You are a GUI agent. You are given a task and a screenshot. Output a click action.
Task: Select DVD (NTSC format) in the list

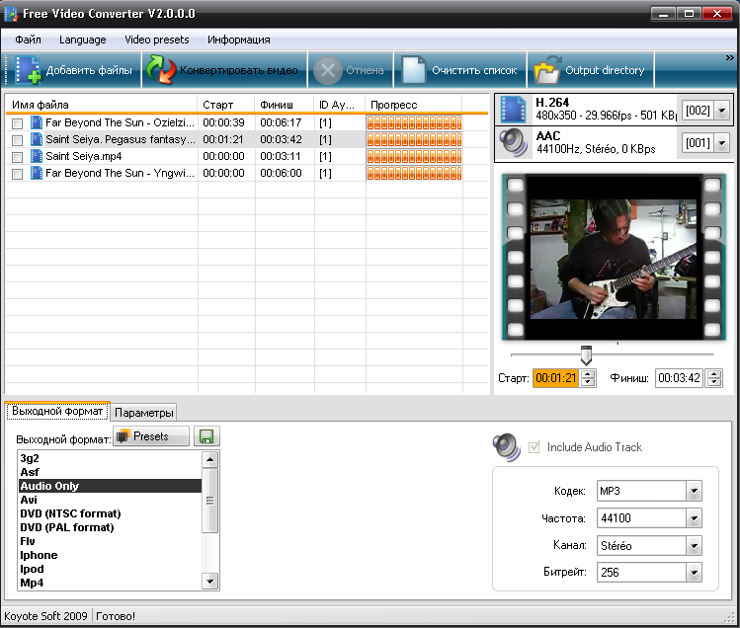(110, 513)
